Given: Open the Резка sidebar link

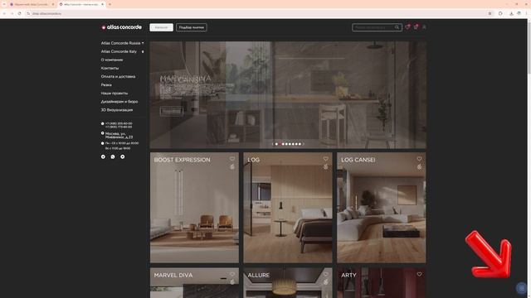Looking at the screenshot, I should pyautogui.click(x=106, y=84).
